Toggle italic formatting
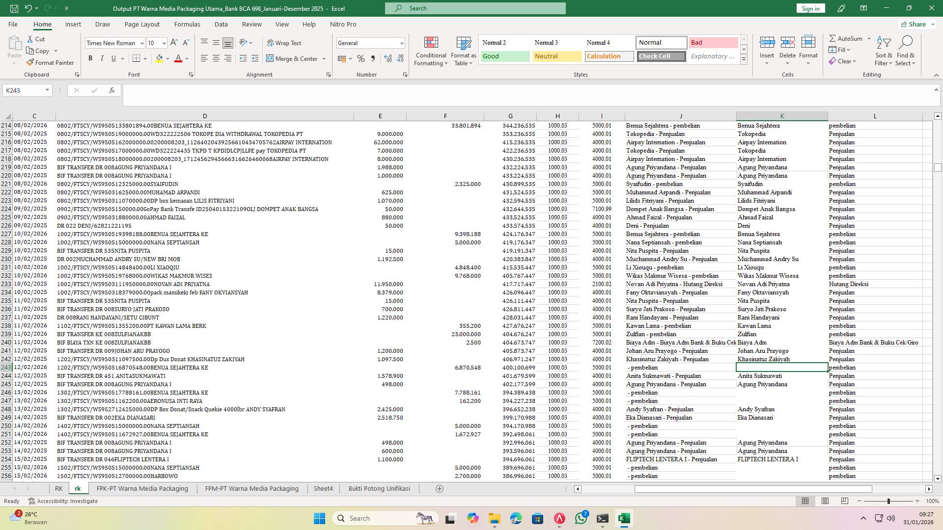 click(102, 58)
